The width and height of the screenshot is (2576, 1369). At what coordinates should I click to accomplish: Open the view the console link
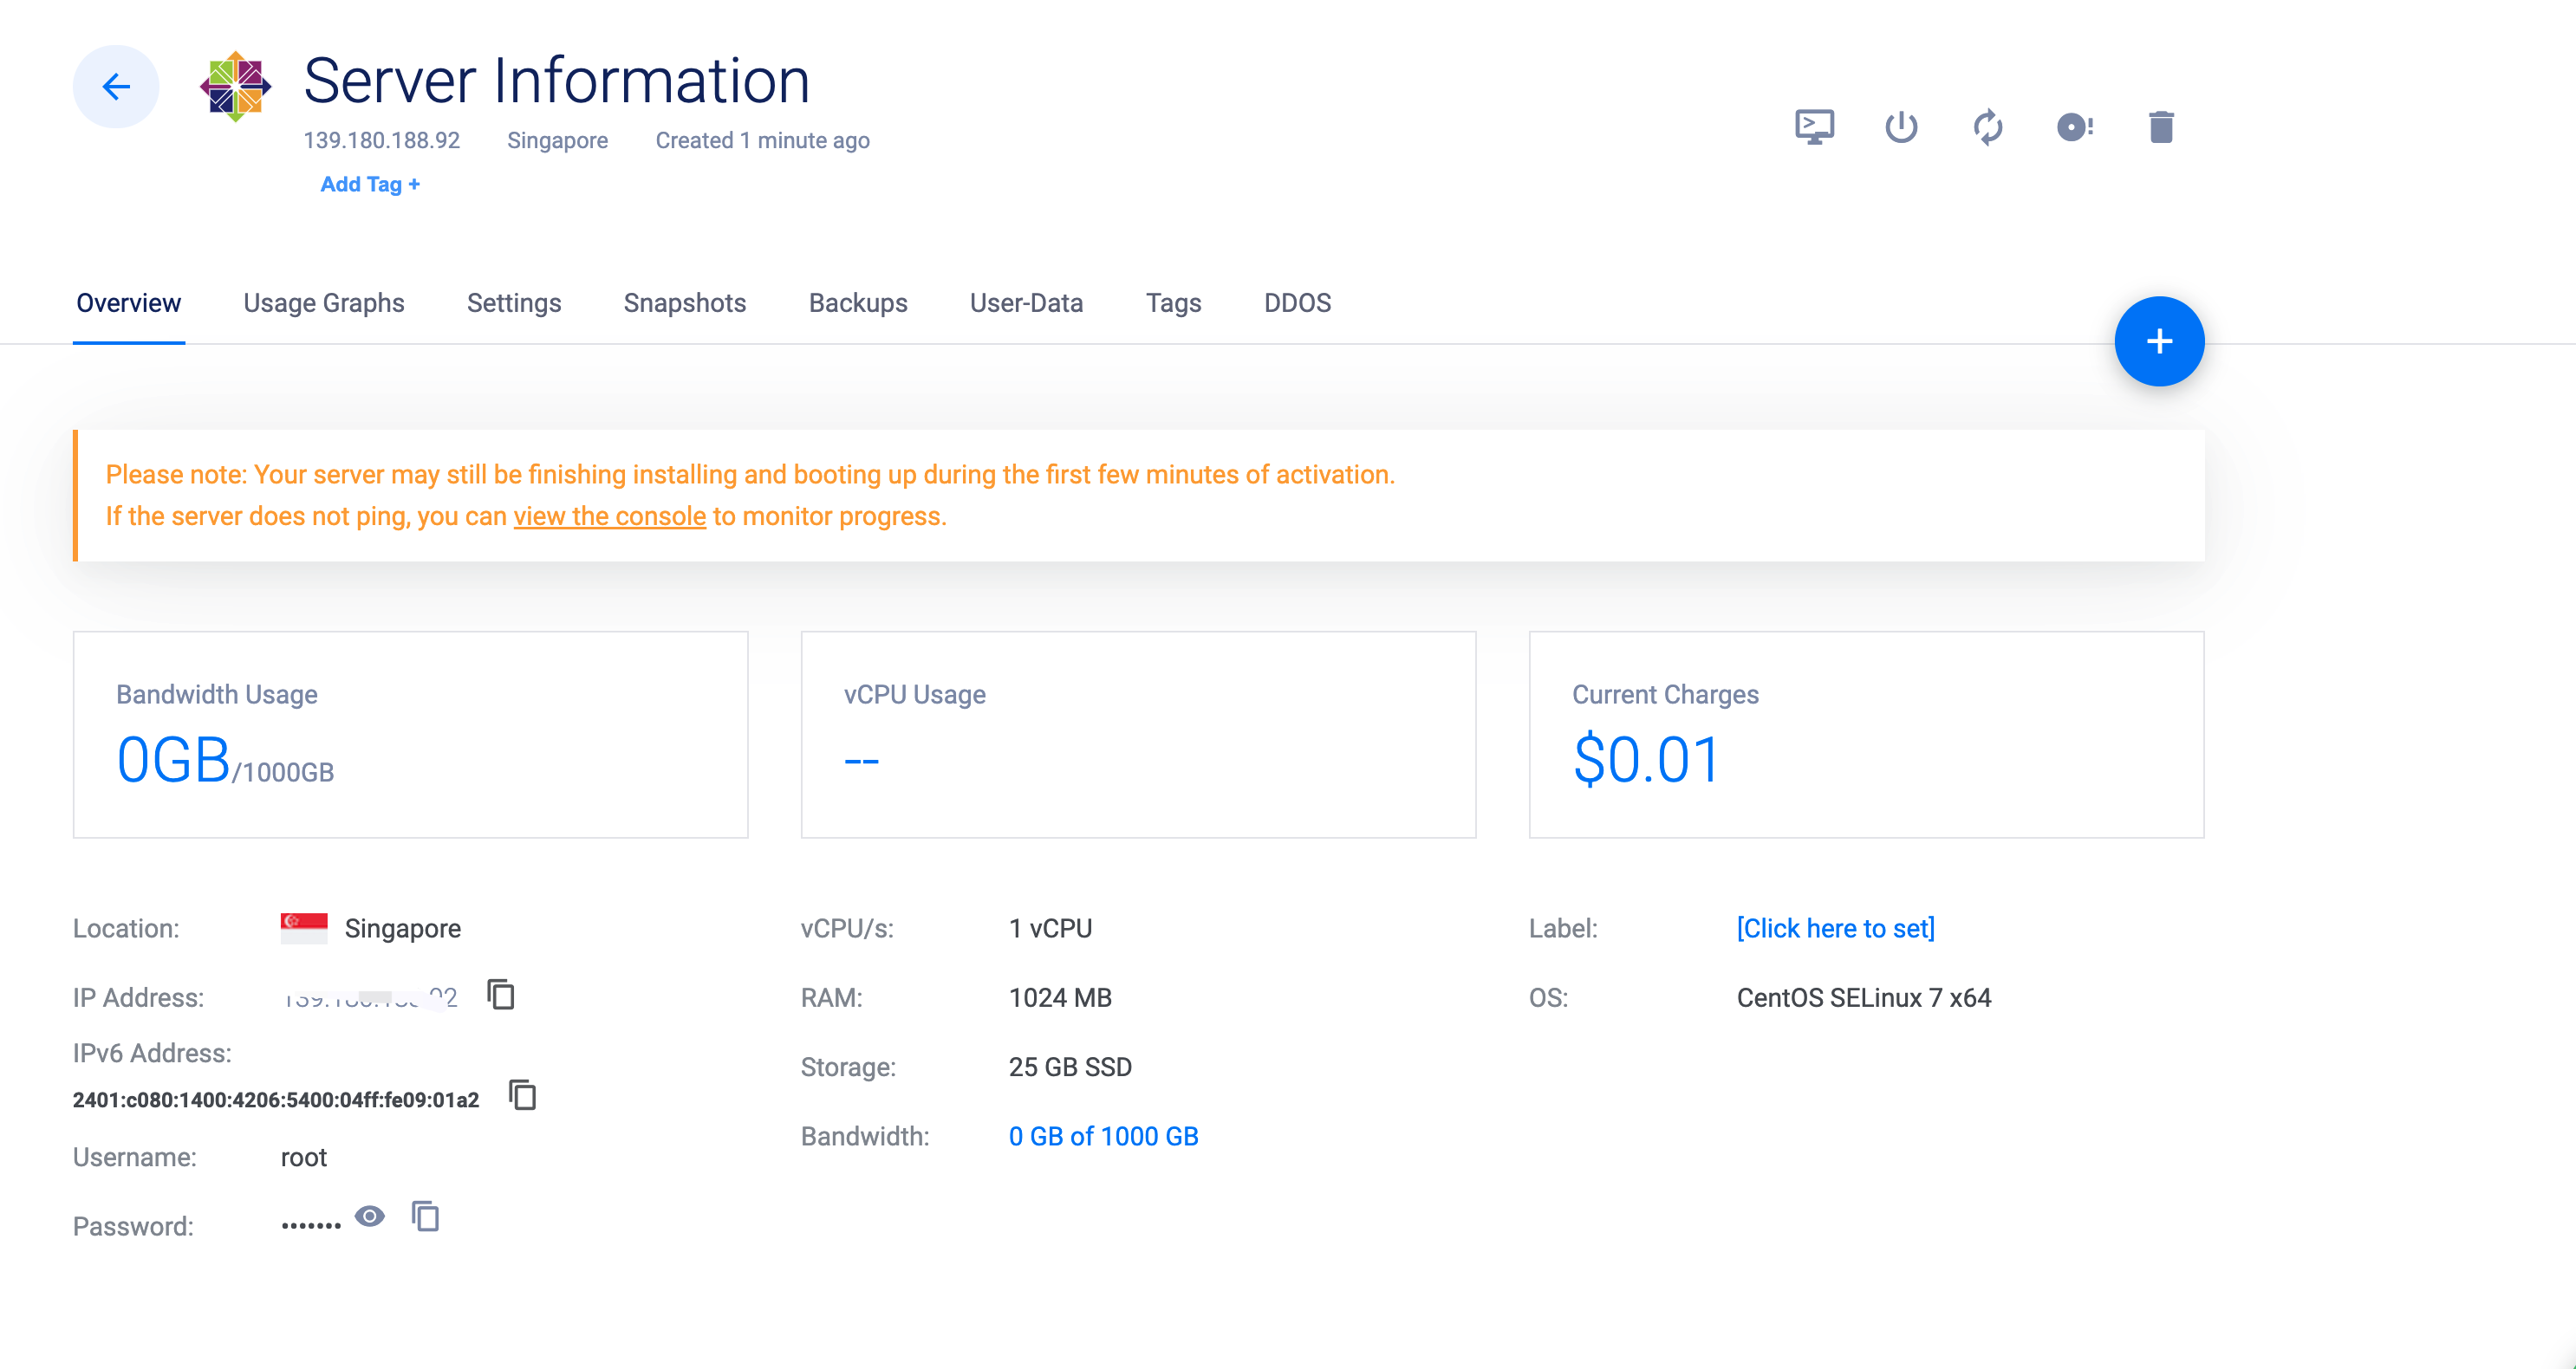(x=610, y=517)
